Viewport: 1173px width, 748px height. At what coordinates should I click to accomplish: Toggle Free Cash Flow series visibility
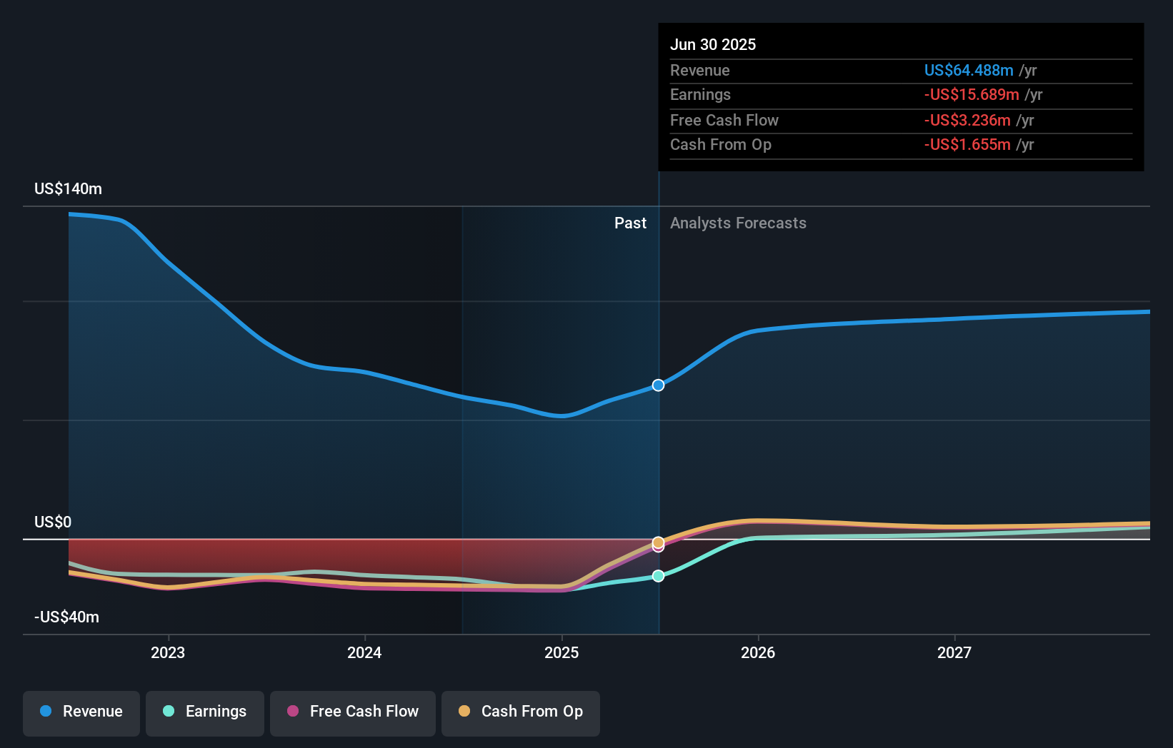(x=353, y=712)
